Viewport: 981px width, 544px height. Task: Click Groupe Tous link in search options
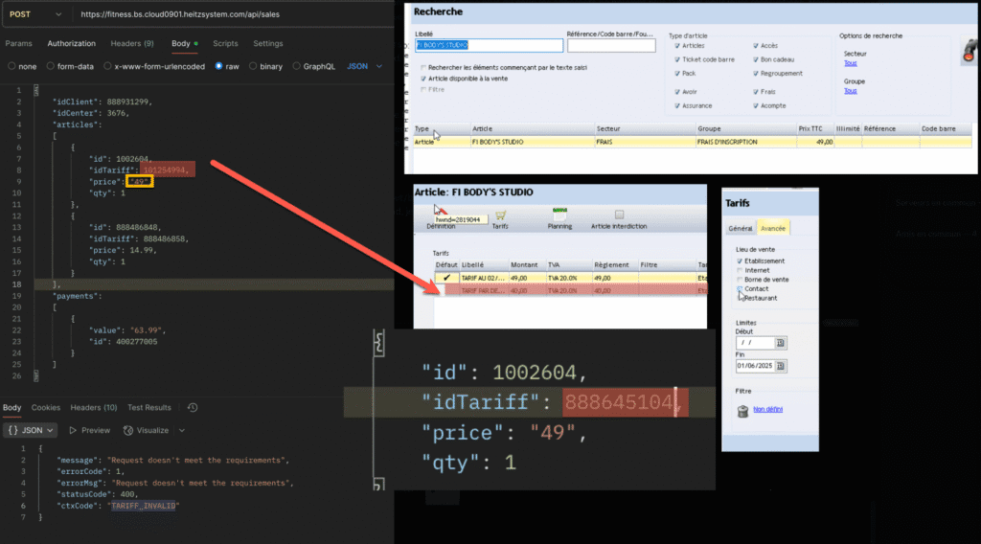(x=850, y=91)
